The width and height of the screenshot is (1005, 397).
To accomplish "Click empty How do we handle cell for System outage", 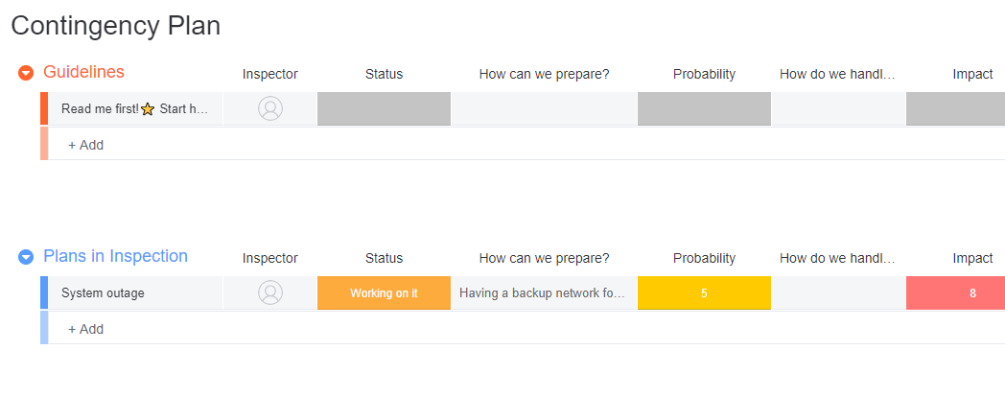I will pos(838,293).
